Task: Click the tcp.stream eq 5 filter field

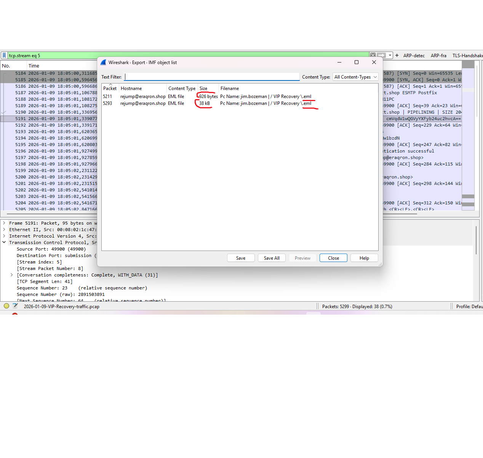Action: coord(189,55)
